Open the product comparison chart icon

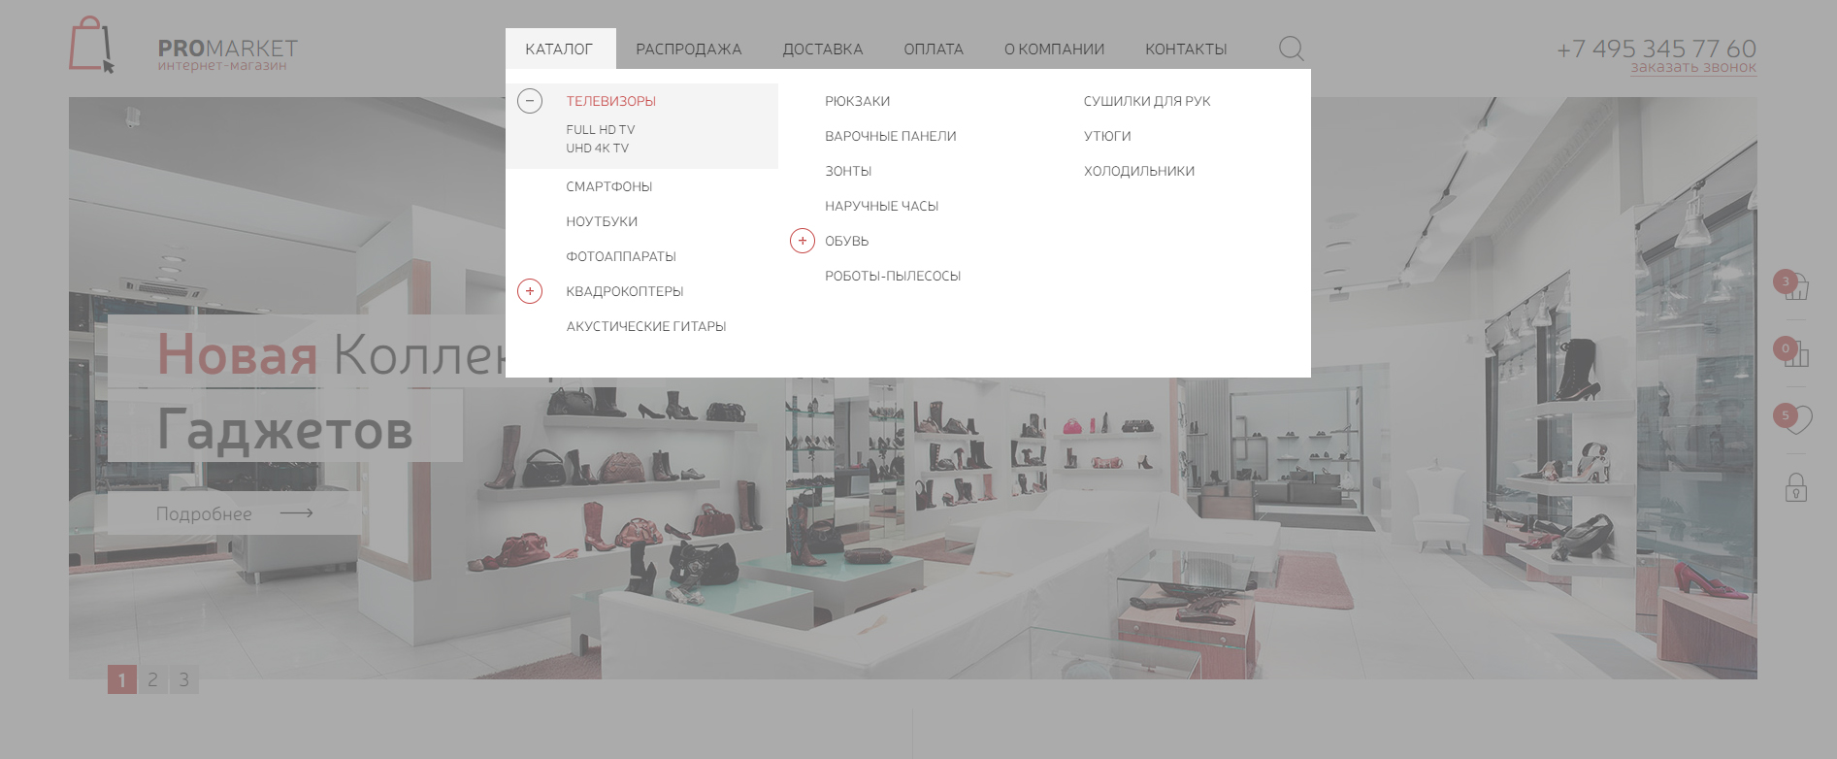(x=1795, y=354)
